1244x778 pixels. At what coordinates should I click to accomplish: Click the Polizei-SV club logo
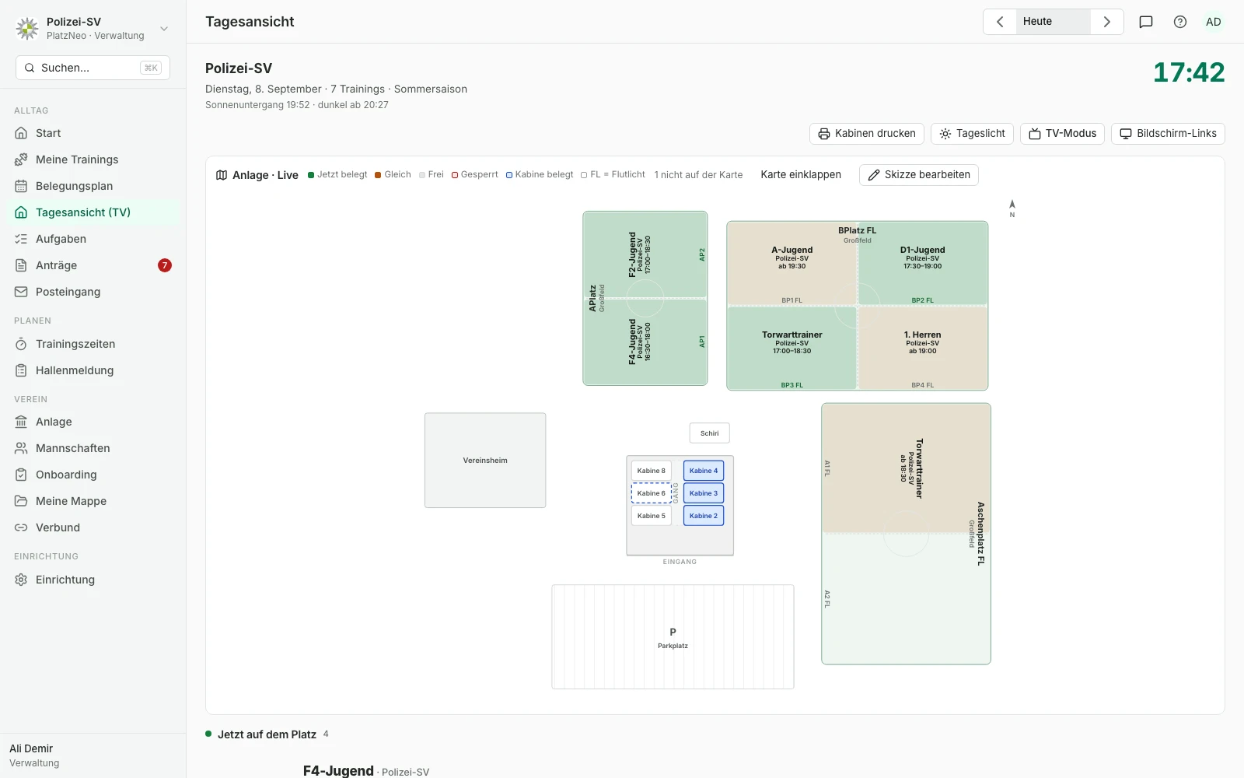coord(27,29)
